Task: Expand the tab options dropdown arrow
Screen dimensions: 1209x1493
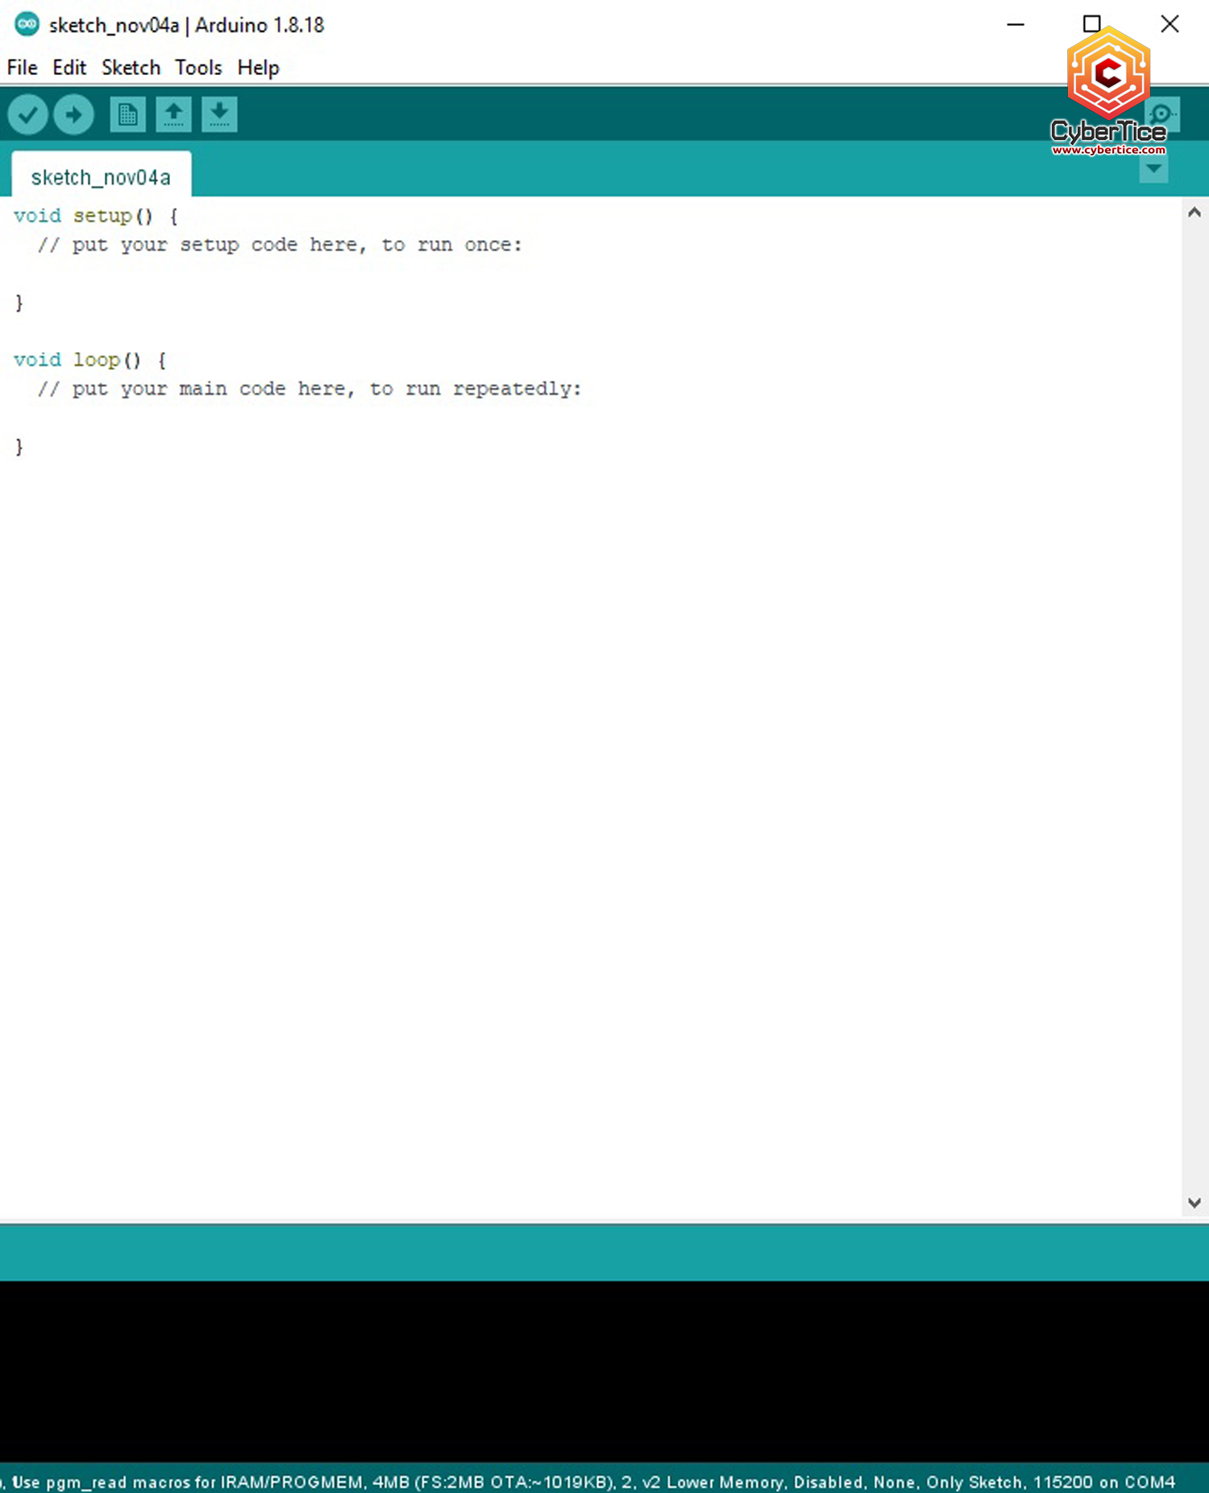Action: [x=1153, y=169]
